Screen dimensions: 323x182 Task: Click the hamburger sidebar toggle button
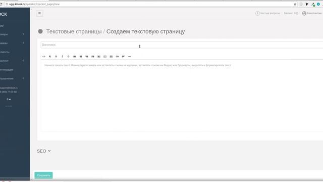pos(39,14)
